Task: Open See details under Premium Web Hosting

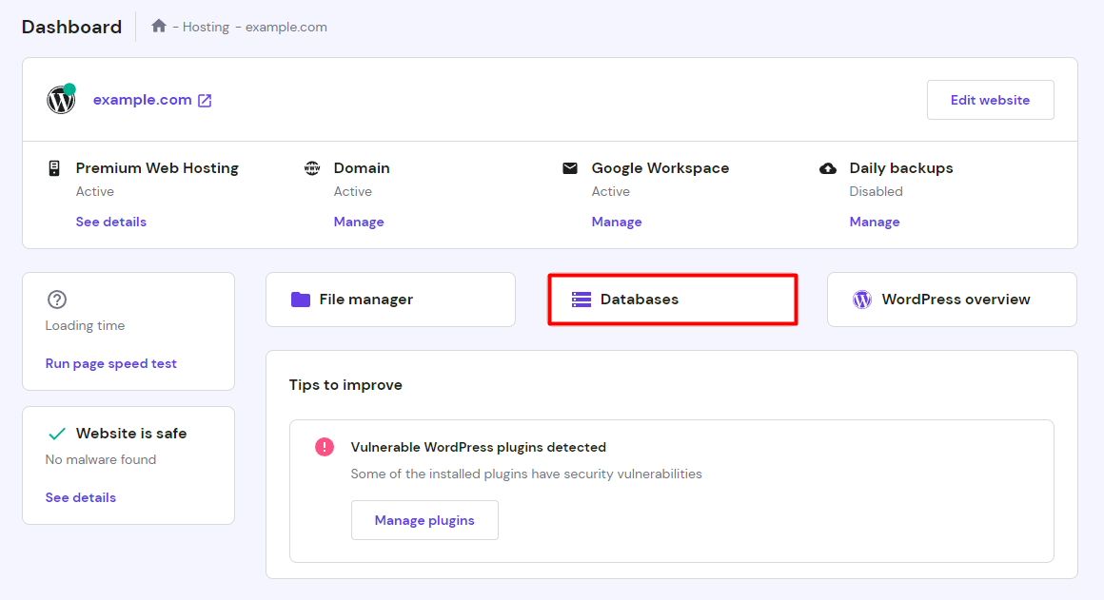Action: point(110,222)
